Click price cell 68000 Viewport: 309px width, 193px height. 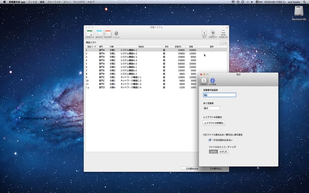coord(181,64)
